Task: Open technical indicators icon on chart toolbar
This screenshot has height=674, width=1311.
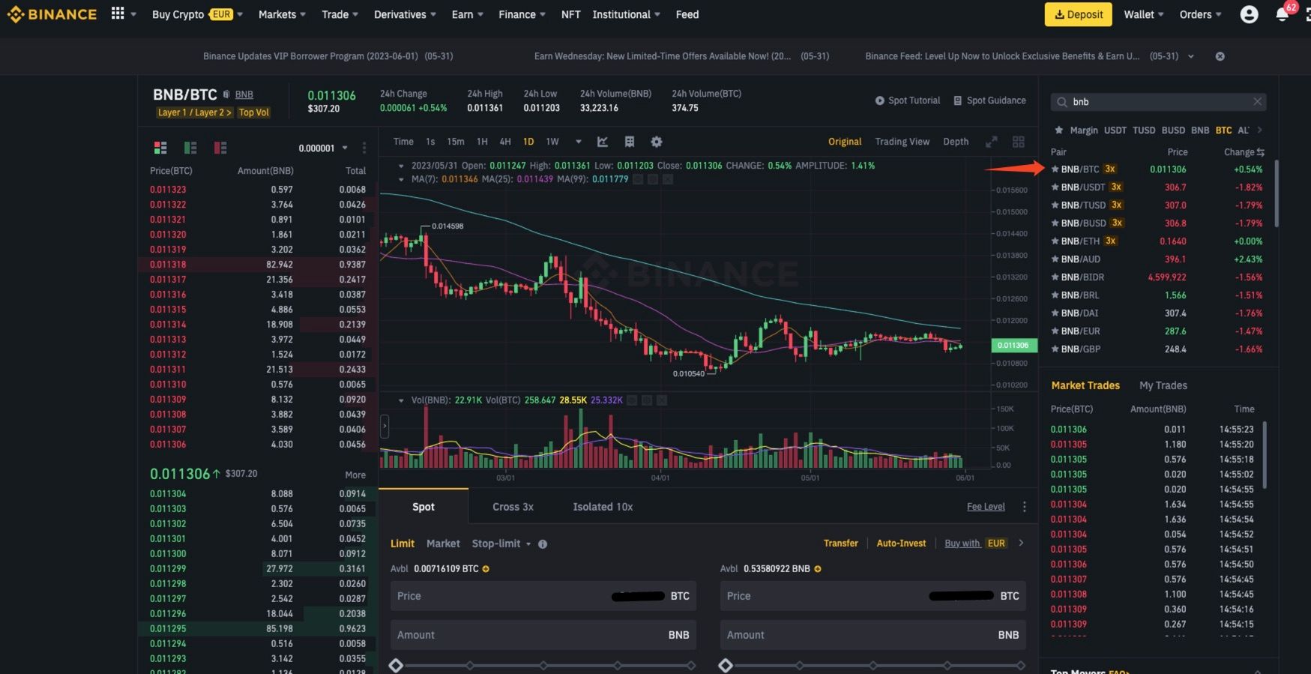Action: click(x=602, y=142)
